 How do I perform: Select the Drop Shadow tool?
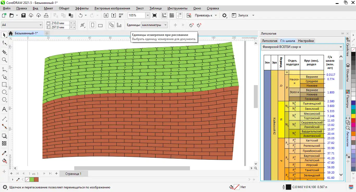(x=4, y=136)
